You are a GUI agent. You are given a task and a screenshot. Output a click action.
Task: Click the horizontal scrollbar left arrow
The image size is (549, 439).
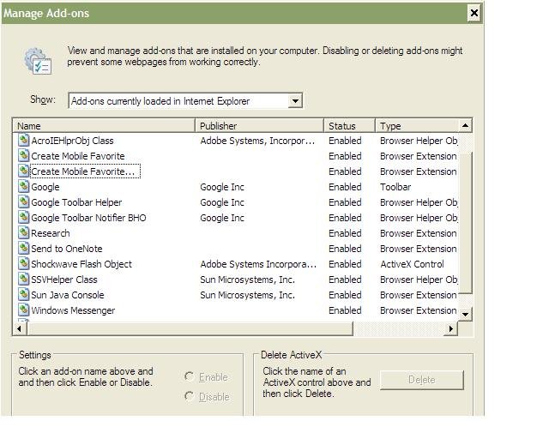click(x=20, y=329)
